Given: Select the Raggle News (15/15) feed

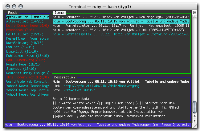Looking at the screenshot, I should pyautogui.click(x=24, y=64).
